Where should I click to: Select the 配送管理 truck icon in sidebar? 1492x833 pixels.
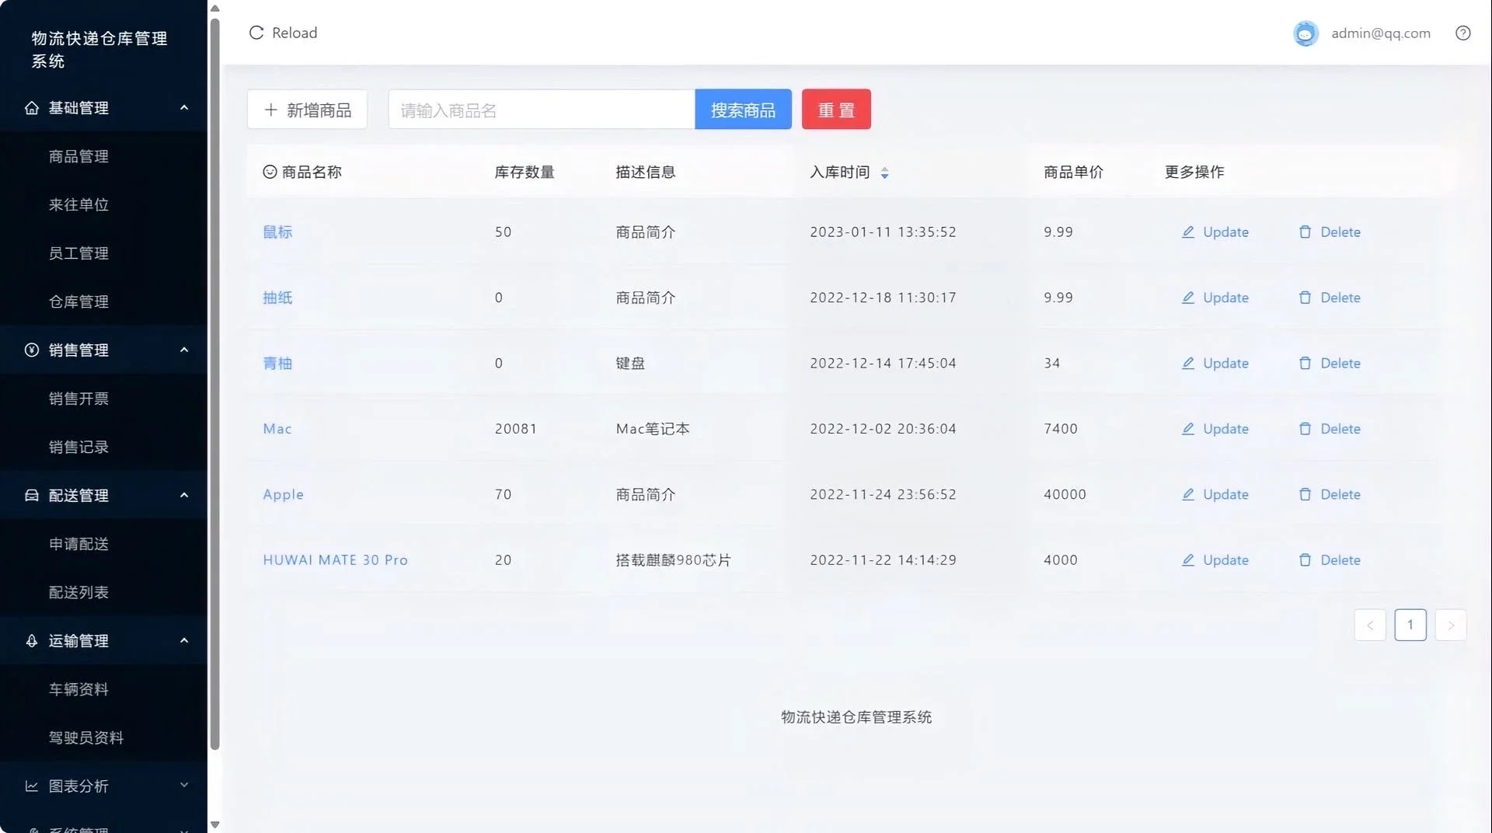[x=31, y=495]
